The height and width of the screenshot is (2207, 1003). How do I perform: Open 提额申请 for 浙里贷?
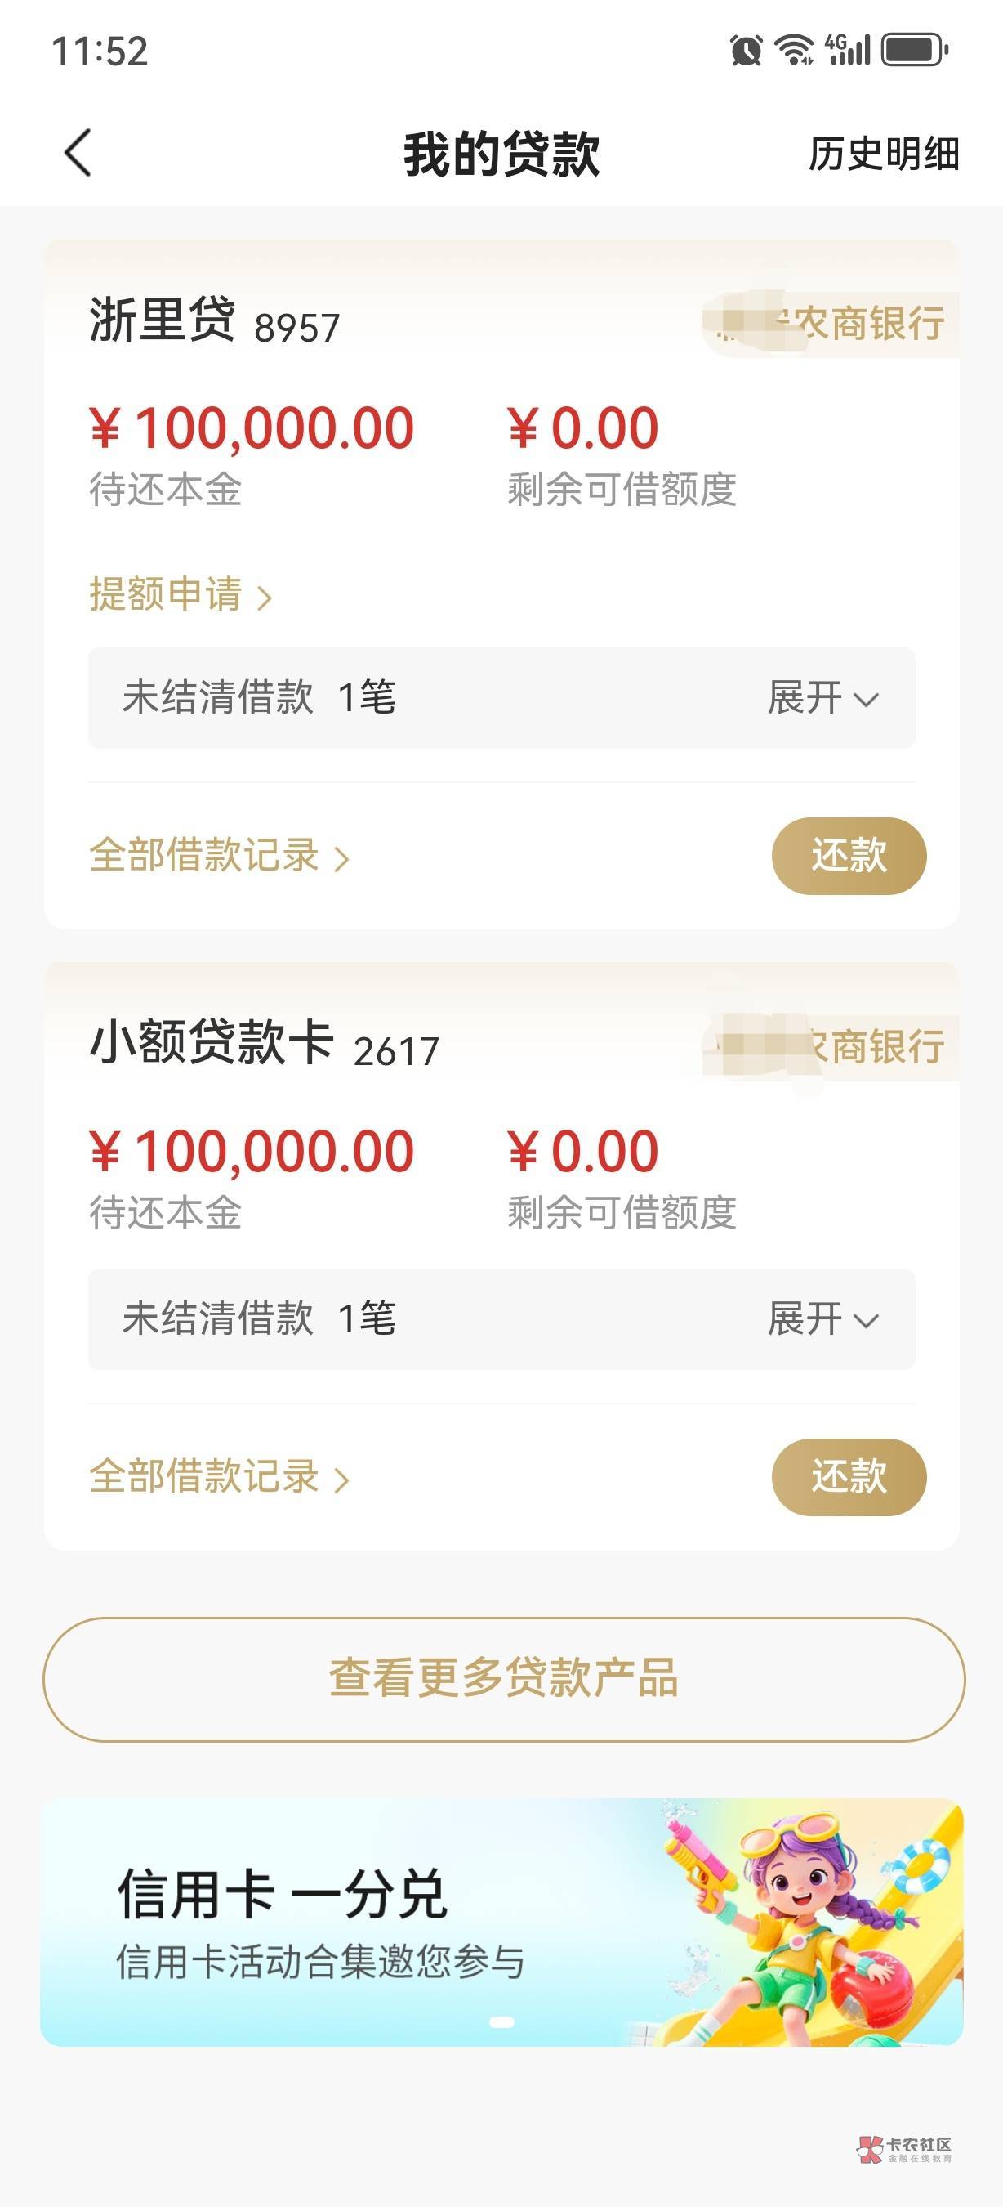180,594
